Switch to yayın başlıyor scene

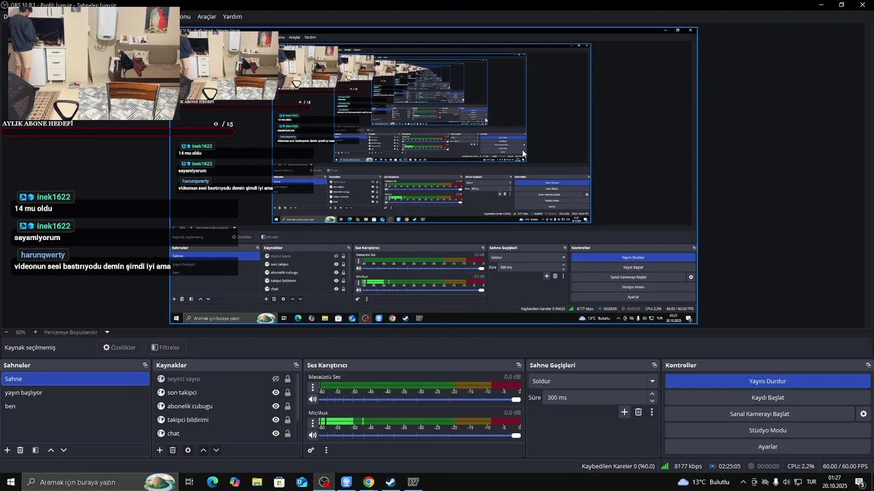(75, 393)
